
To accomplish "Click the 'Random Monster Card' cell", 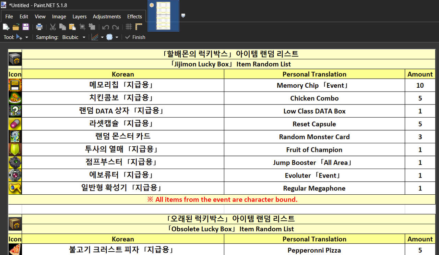I will pos(315,137).
